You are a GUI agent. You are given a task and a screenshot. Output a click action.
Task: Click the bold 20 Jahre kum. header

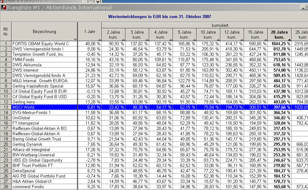click(280, 35)
